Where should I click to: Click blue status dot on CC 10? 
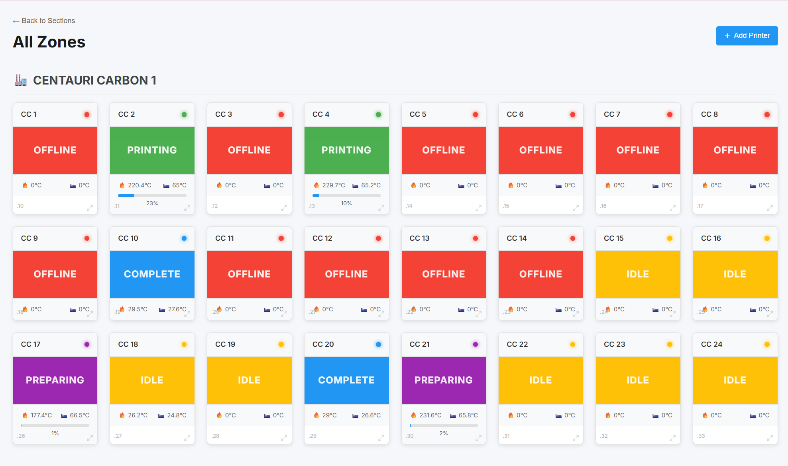(184, 238)
